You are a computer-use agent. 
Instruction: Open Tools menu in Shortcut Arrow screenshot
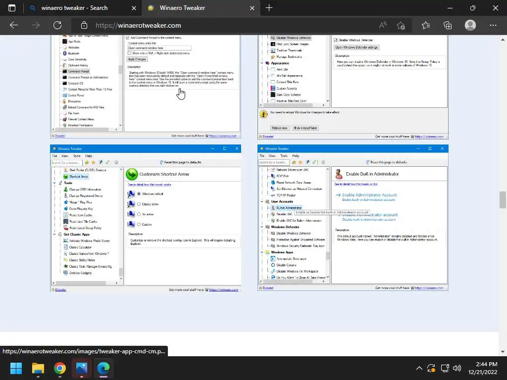pyautogui.click(x=77, y=156)
